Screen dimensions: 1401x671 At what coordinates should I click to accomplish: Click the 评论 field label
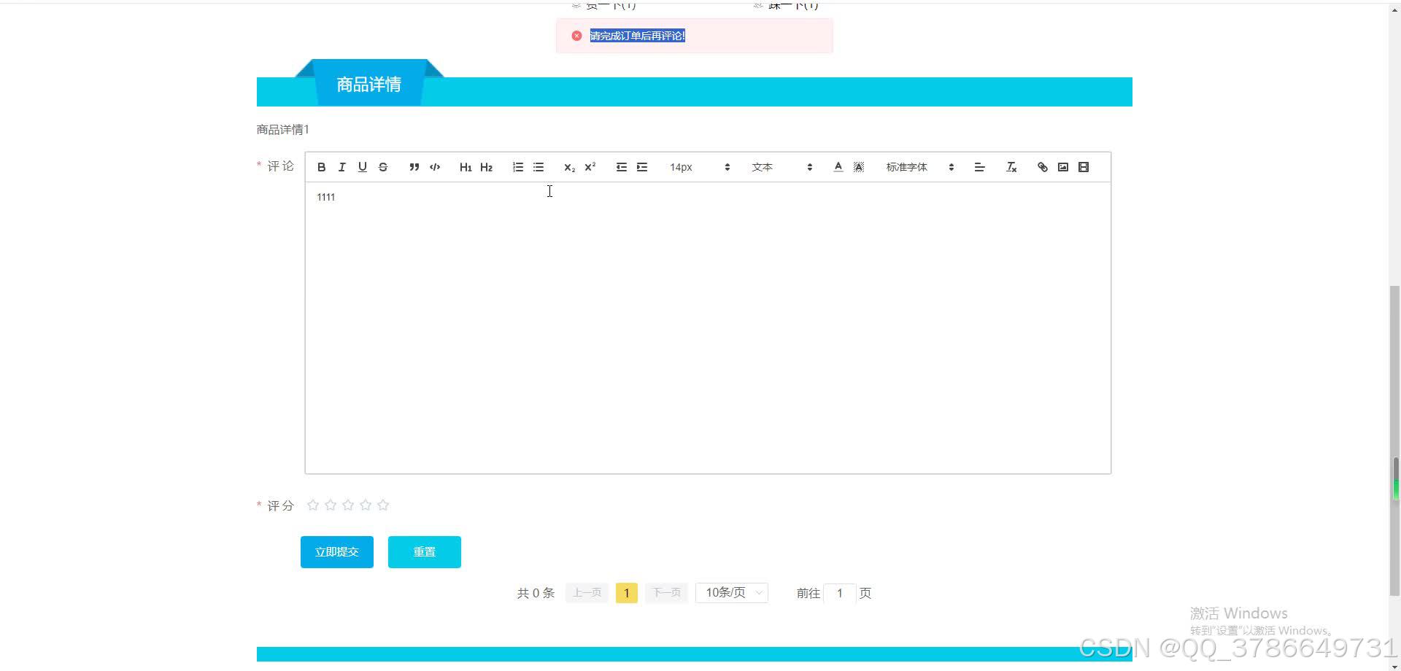280,166
